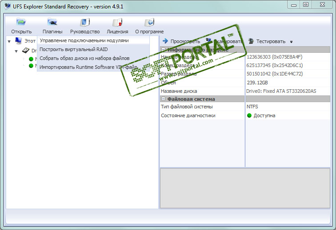Collapse the Drive tree node

point(16,51)
